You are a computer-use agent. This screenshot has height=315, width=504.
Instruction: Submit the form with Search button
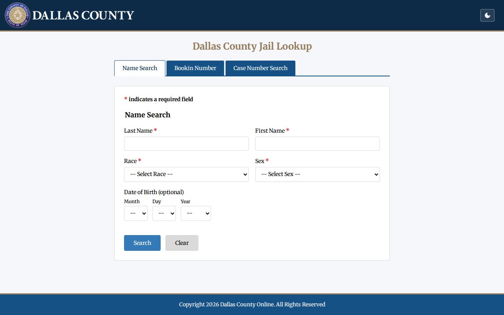coord(142,243)
